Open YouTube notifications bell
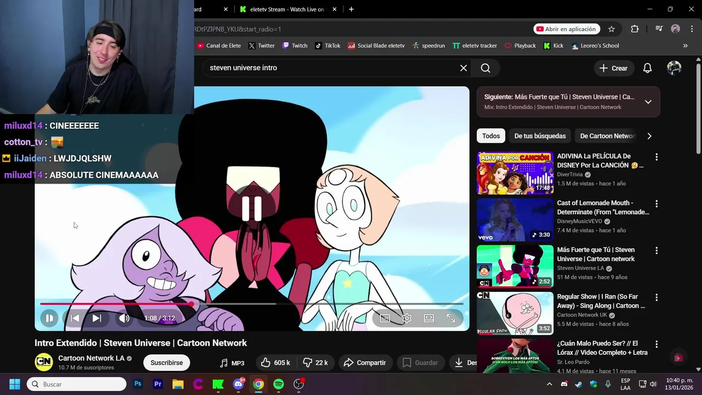The width and height of the screenshot is (702, 395). click(x=647, y=68)
